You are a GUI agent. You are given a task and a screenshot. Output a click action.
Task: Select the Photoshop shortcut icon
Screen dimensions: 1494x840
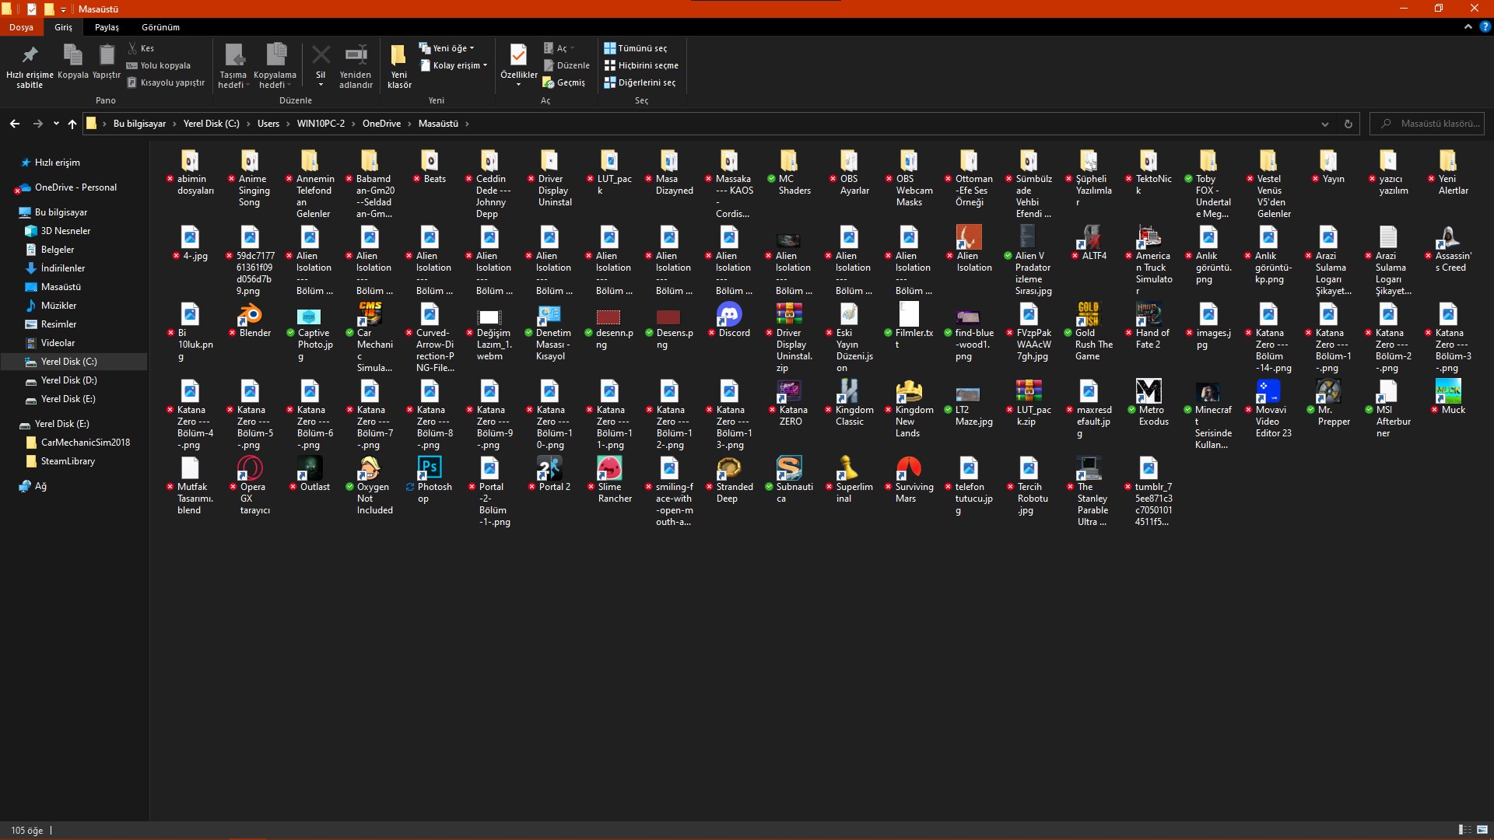tap(430, 468)
